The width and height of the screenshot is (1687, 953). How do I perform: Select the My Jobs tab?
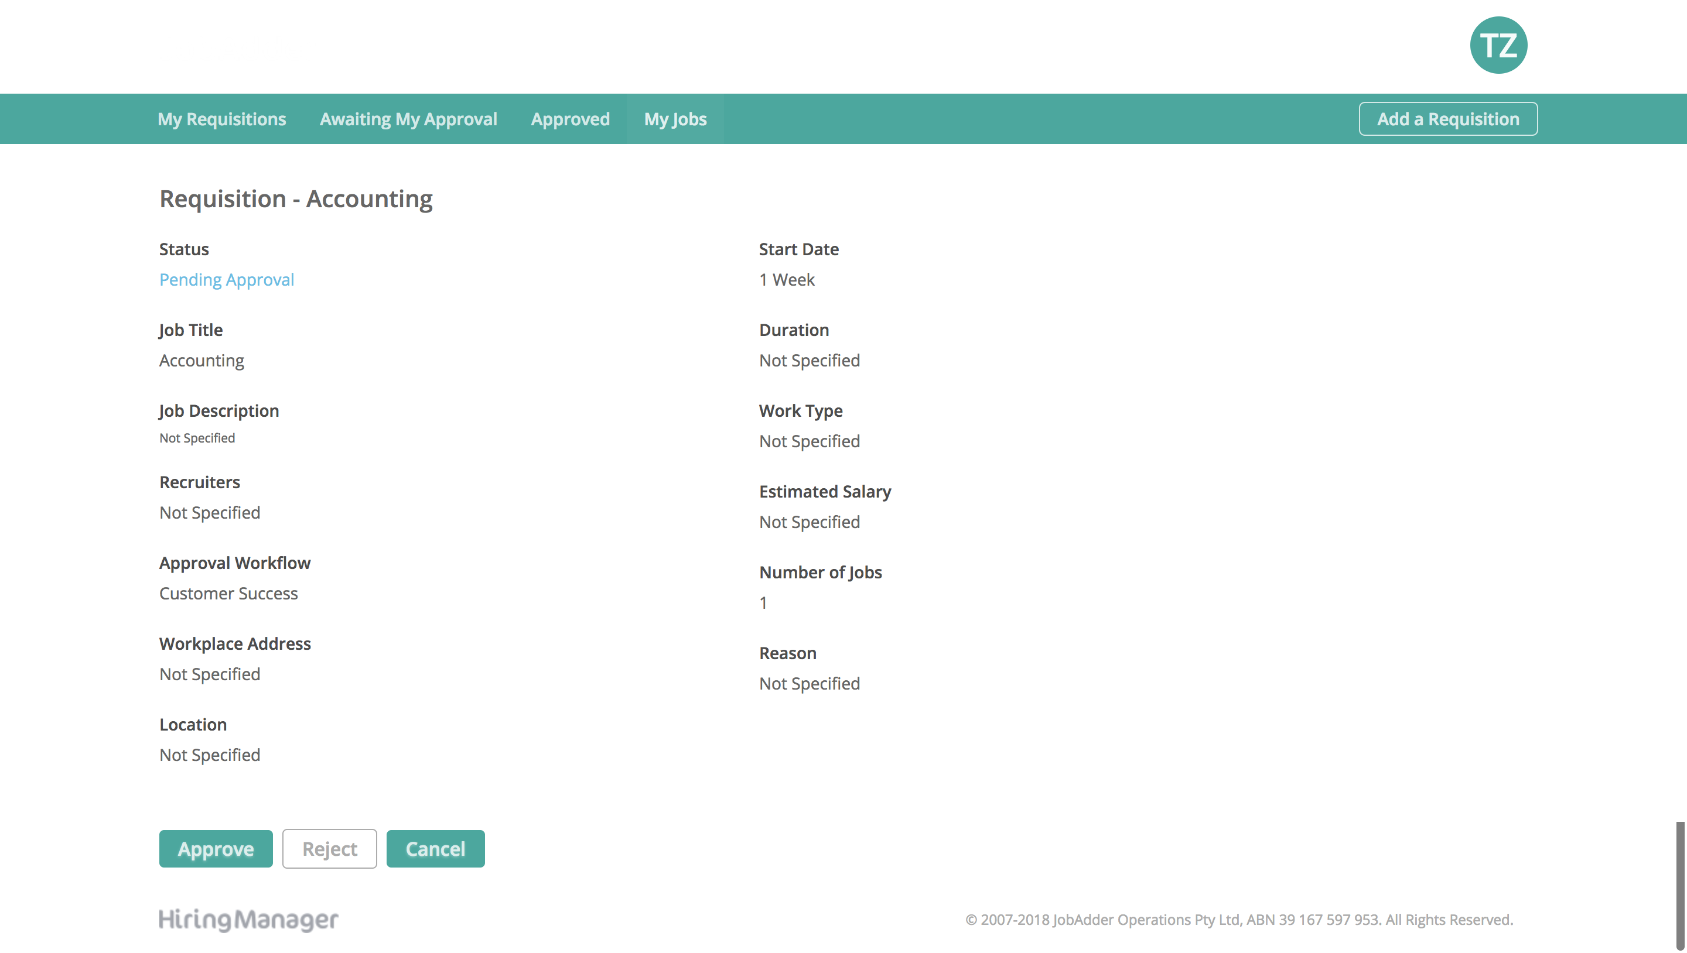pos(675,119)
